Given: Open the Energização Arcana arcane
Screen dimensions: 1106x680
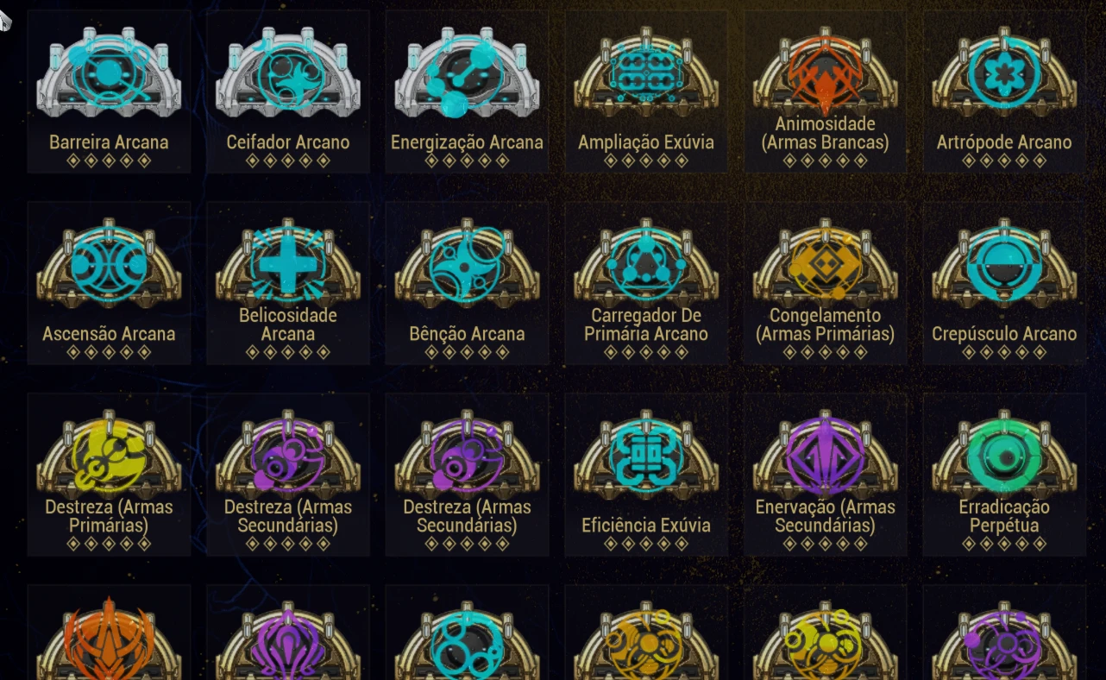Looking at the screenshot, I should (x=467, y=91).
